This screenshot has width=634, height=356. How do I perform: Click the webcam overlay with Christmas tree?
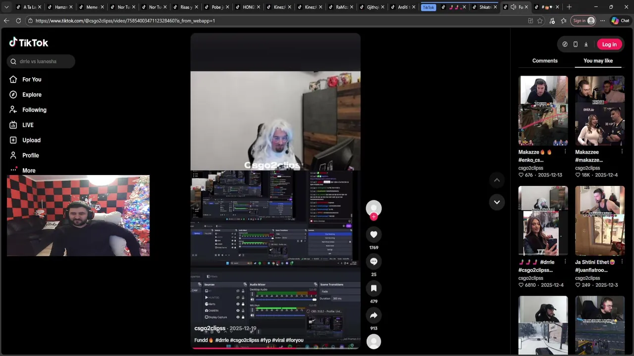[78, 216]
